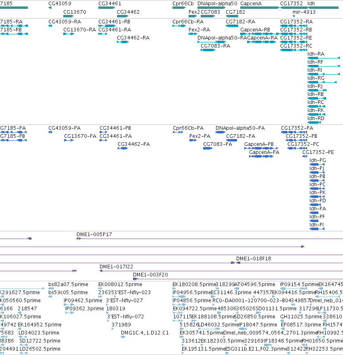Click the GapcenA gene bar glyph

click(x=260, y=8)
